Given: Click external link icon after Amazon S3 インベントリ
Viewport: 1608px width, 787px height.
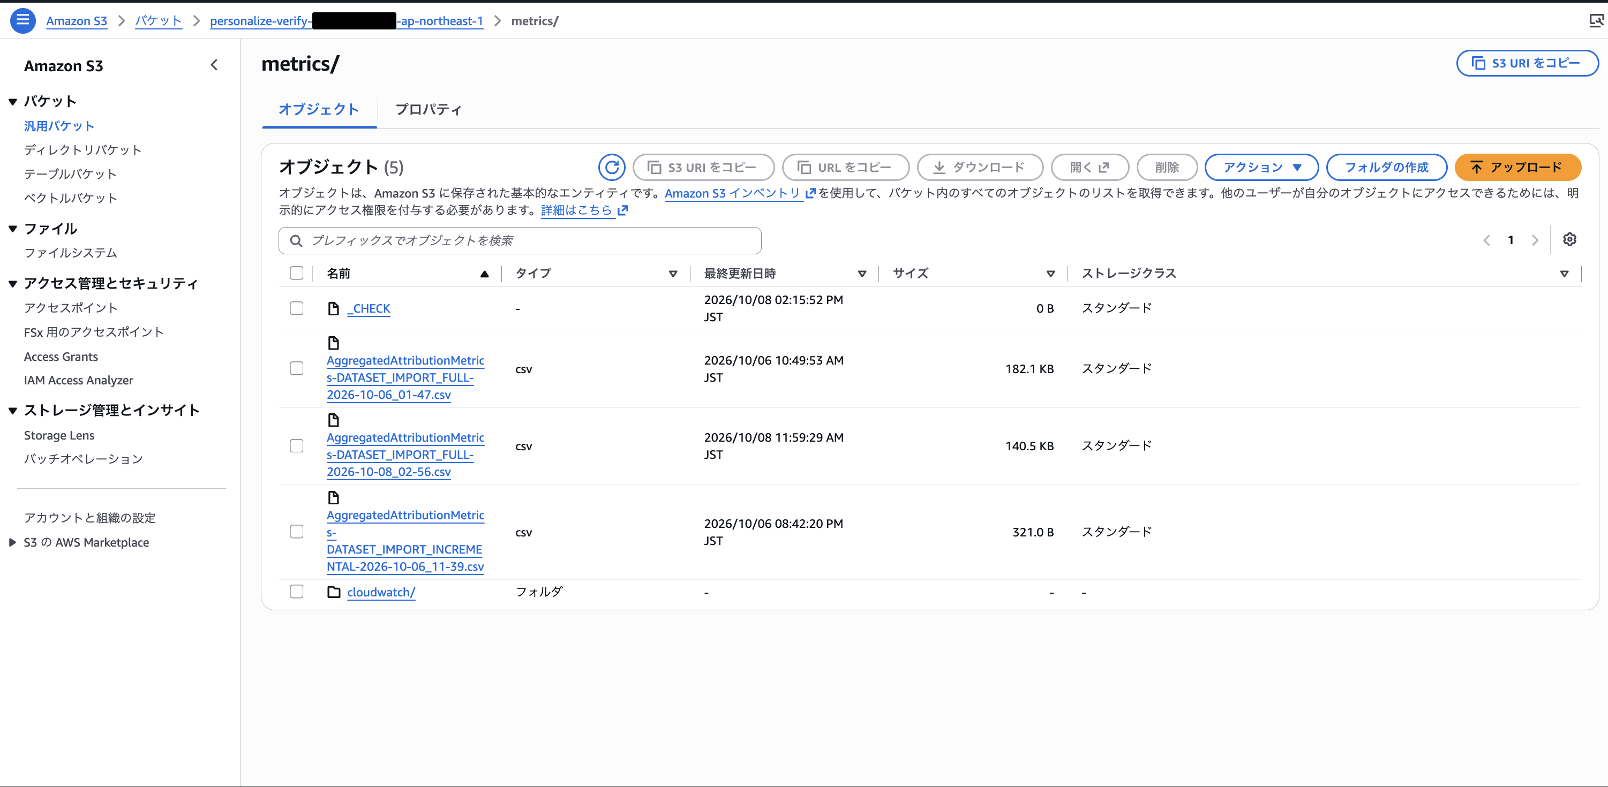Looking at the screenshot, I should click(x=810, y=193).
